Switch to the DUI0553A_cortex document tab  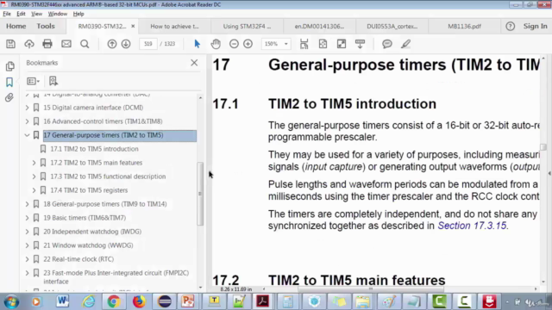[392, 27]
